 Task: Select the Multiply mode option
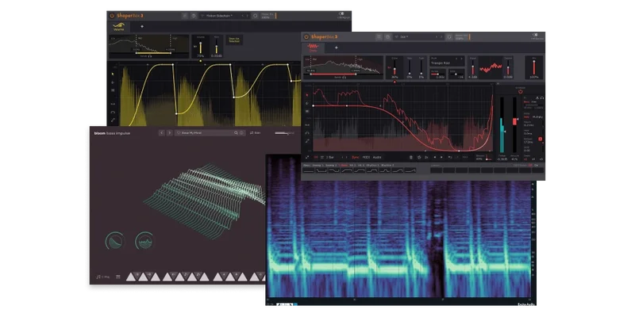[538, 116]
